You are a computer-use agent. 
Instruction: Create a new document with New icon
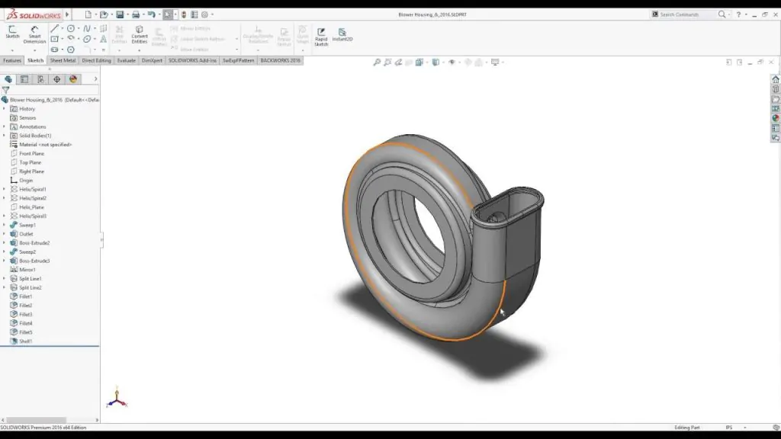(x=88, y=14)
